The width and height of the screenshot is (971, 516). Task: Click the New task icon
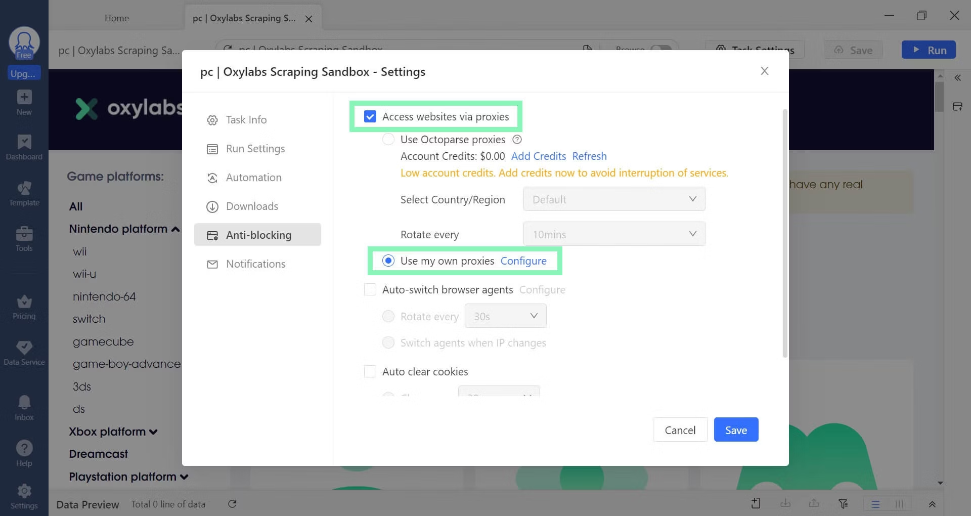click(24, 98)
